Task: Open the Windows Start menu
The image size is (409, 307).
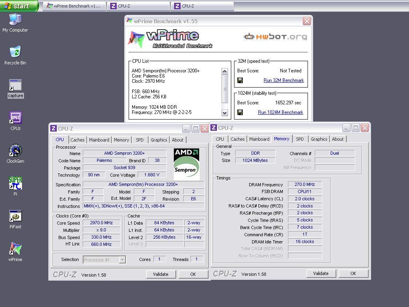Action: coord(19,6)
